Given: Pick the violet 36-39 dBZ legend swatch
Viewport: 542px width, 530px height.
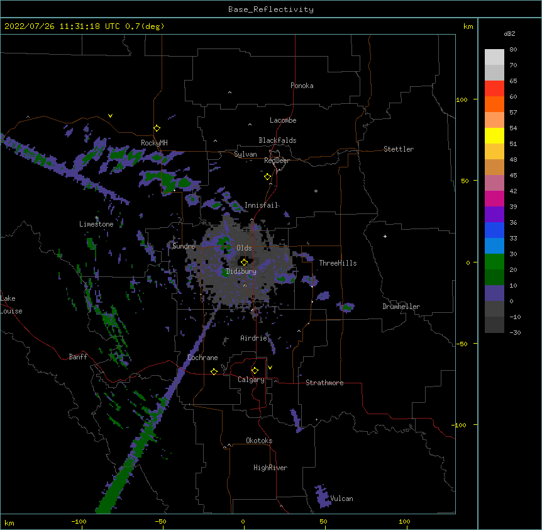Looking at the screenshot, I should pyautogui.click(x=494, y=215).
